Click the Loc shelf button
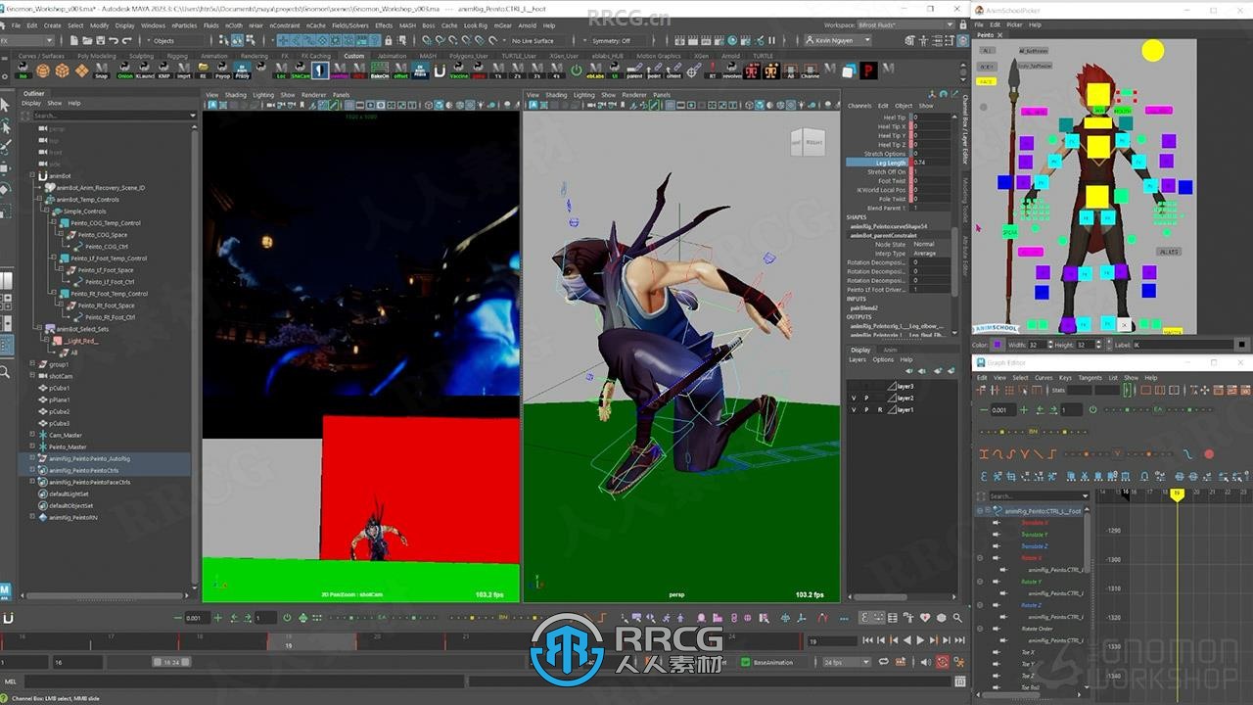1253x705 pixels. 281,70
